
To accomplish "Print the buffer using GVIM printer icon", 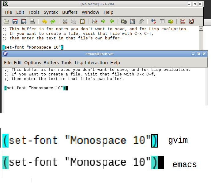I will [x=32, y=21].
